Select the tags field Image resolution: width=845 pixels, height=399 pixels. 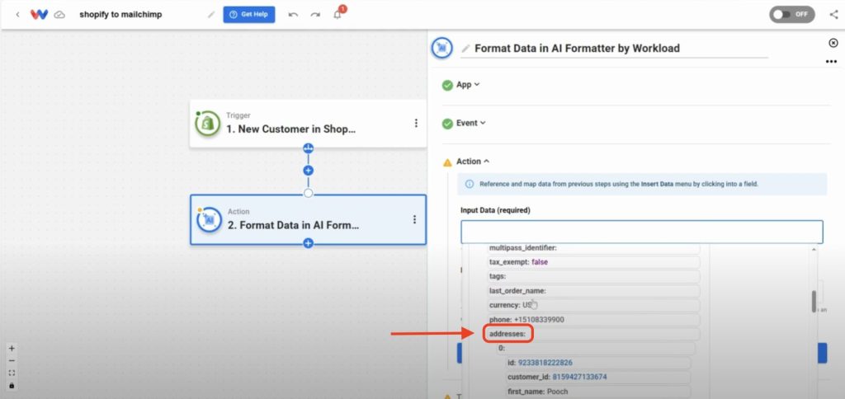click(592, 277)
